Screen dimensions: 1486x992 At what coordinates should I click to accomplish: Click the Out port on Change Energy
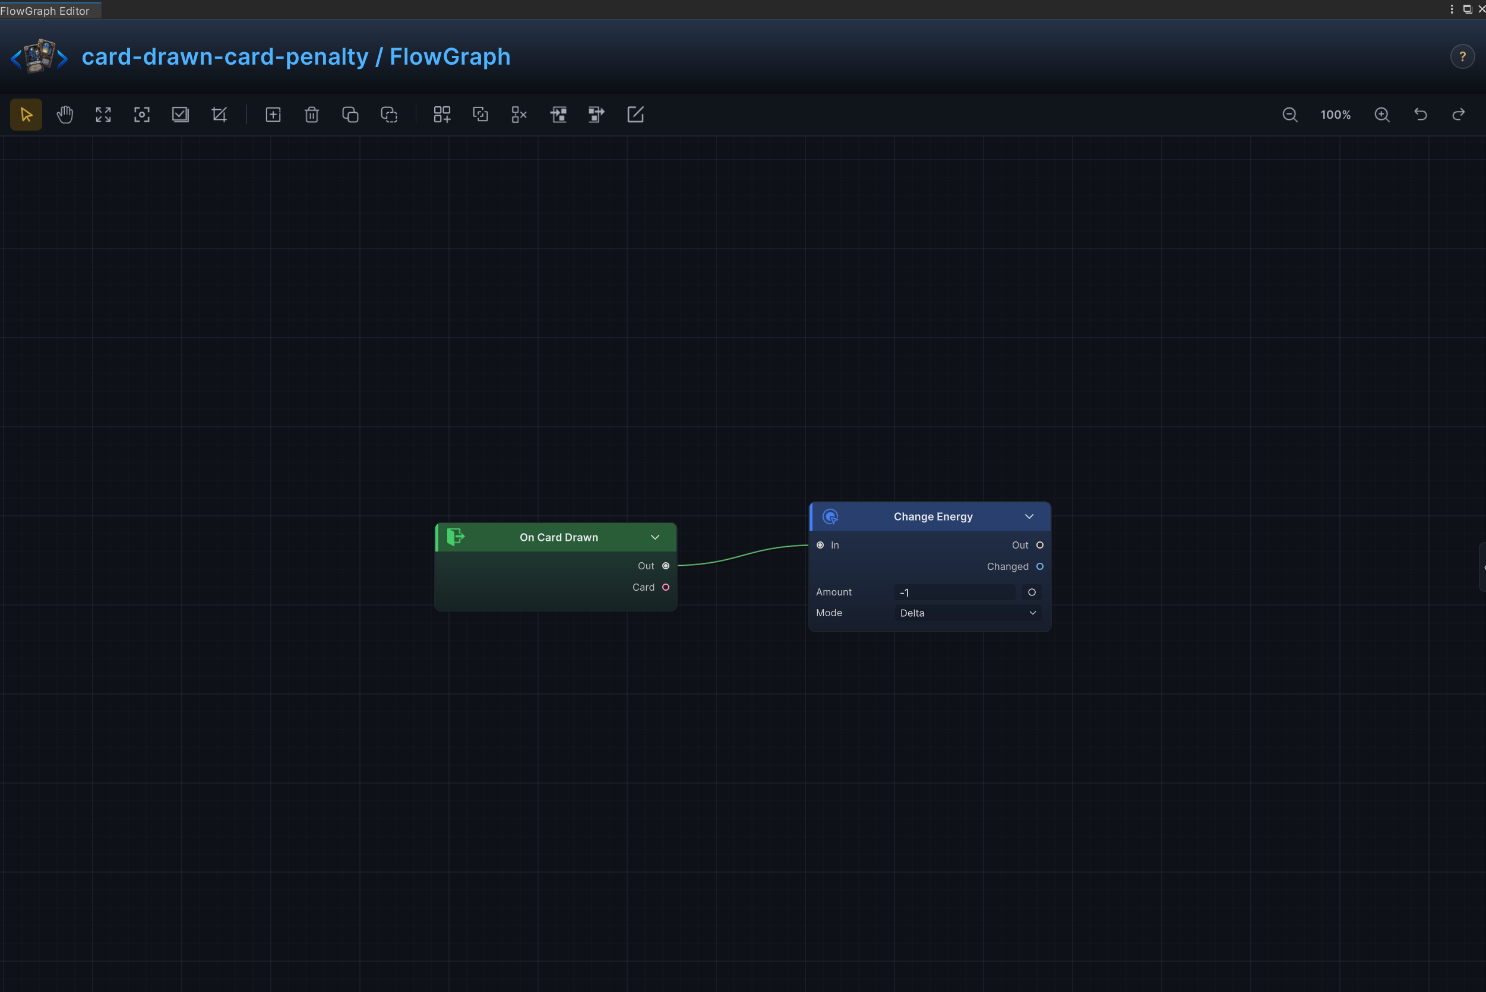[1040, 545]
